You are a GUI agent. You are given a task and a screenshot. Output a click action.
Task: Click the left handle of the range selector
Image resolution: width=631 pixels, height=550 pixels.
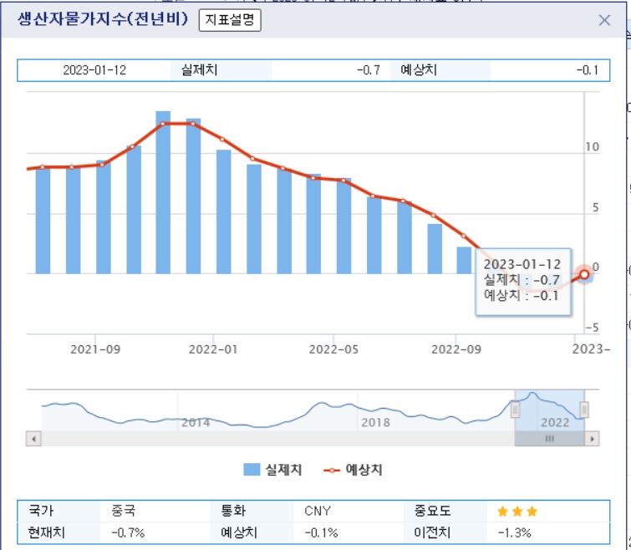pos(515,410)
